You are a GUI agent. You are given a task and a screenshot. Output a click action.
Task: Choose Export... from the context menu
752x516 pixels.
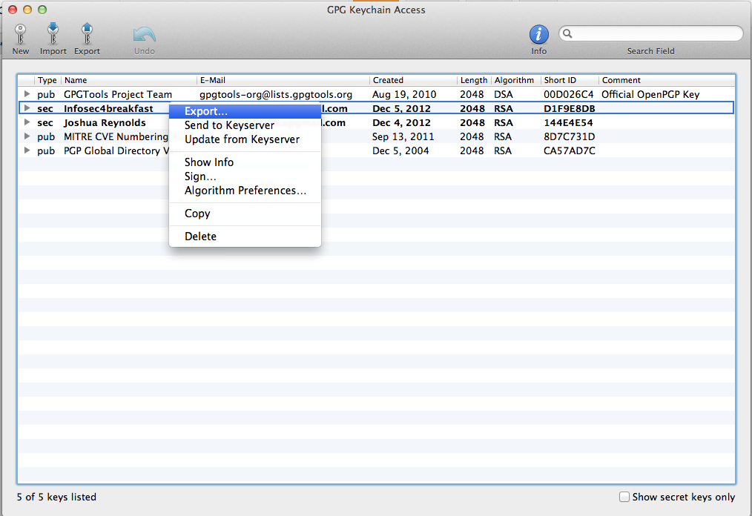[x=245, y=111]
